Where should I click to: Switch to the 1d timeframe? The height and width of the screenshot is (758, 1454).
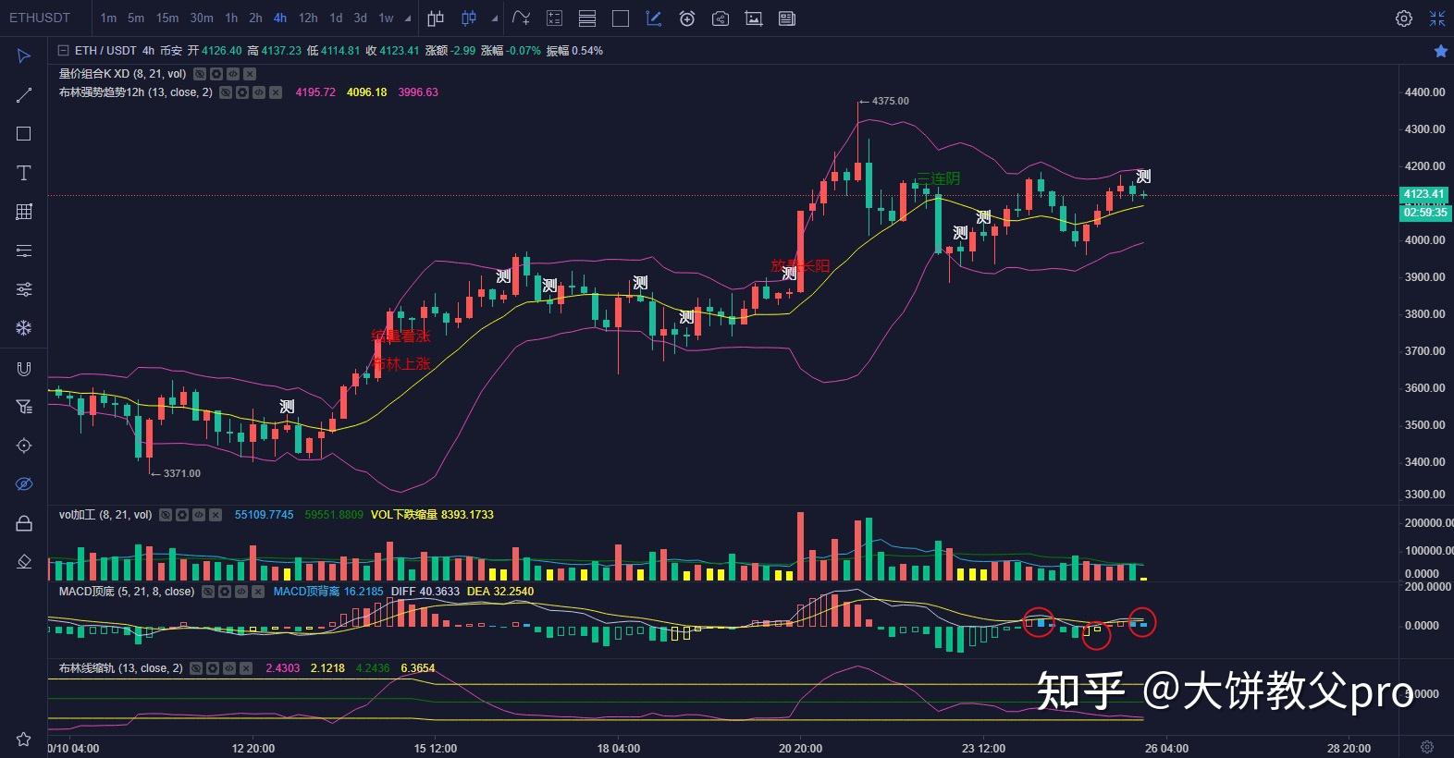pos(336,18)
